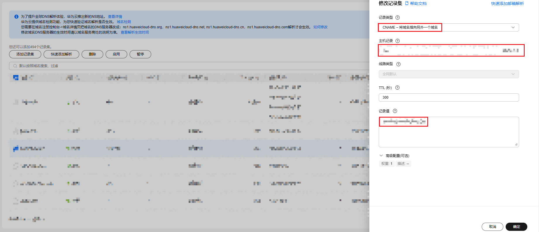Click the search magnifier icon in filter bar
539x232 pixels.
coord(15,66)
